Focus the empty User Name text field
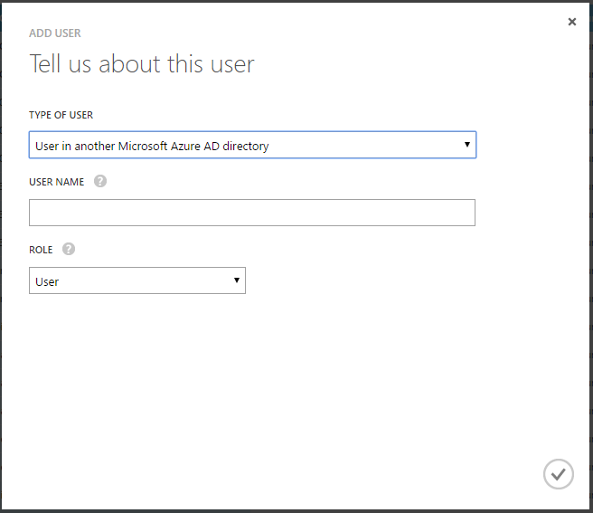593x513 pixels. (x=251, y=213)
